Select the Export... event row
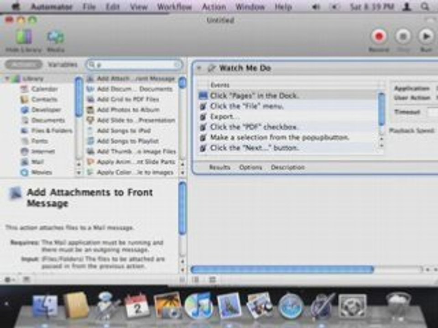438x328 pixels. pyautogui.click(x=288, y=117)
